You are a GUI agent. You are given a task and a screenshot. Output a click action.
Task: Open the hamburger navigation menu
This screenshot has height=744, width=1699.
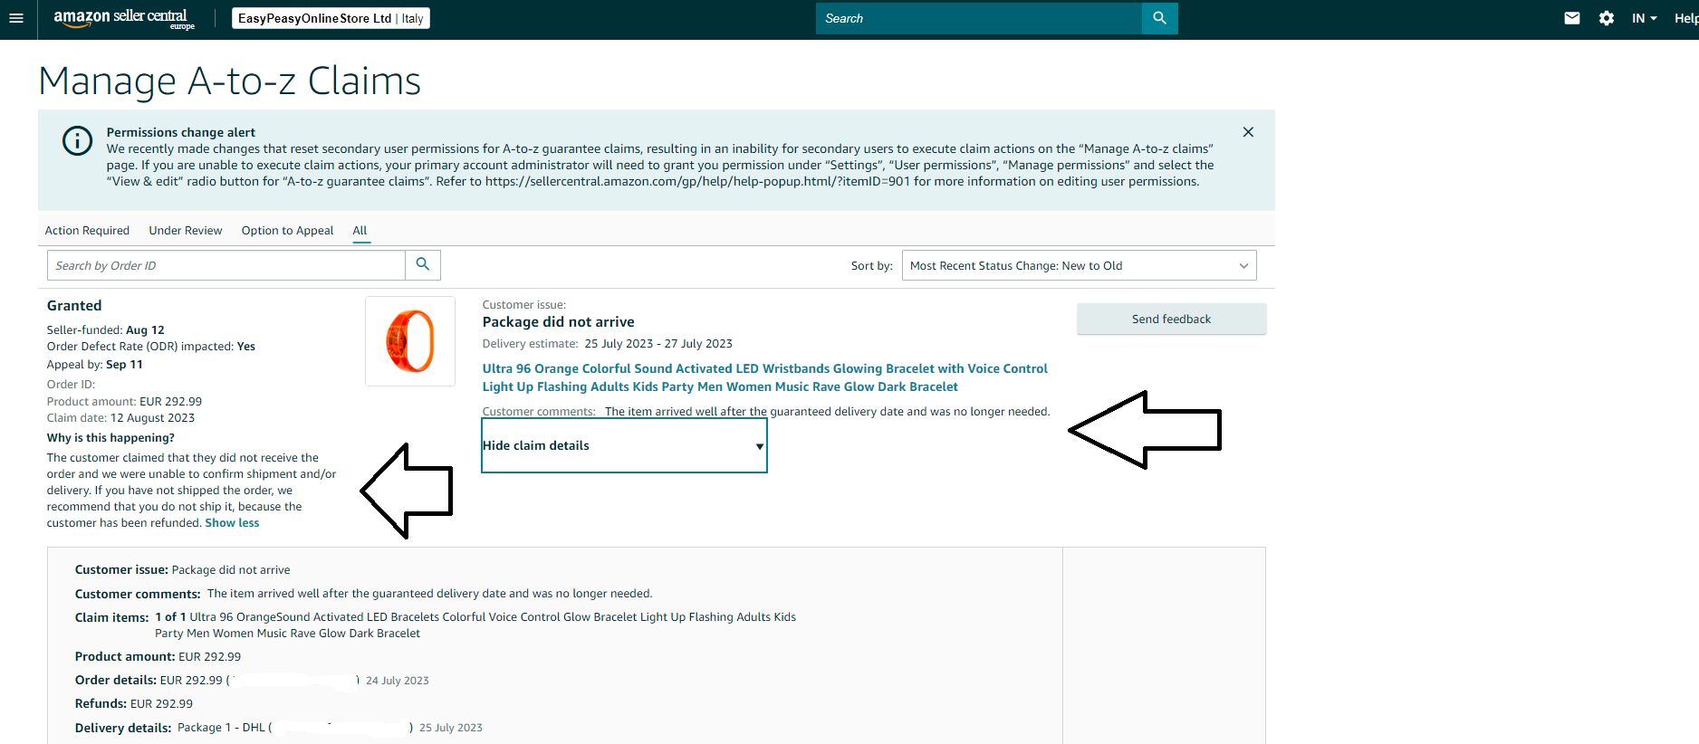point(16,18)
